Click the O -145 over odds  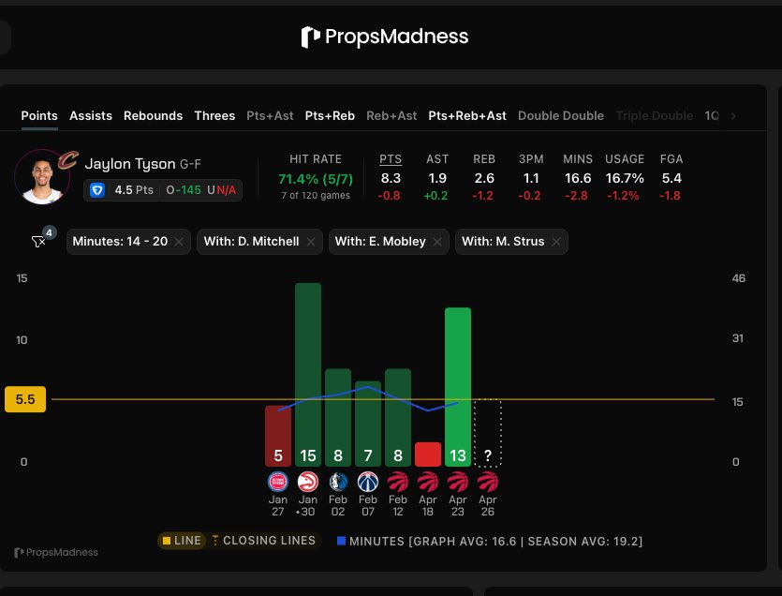(184, 190)
